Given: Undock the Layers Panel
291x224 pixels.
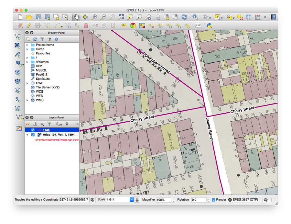Looking at the screenshot, I should [x=32, y=117].
